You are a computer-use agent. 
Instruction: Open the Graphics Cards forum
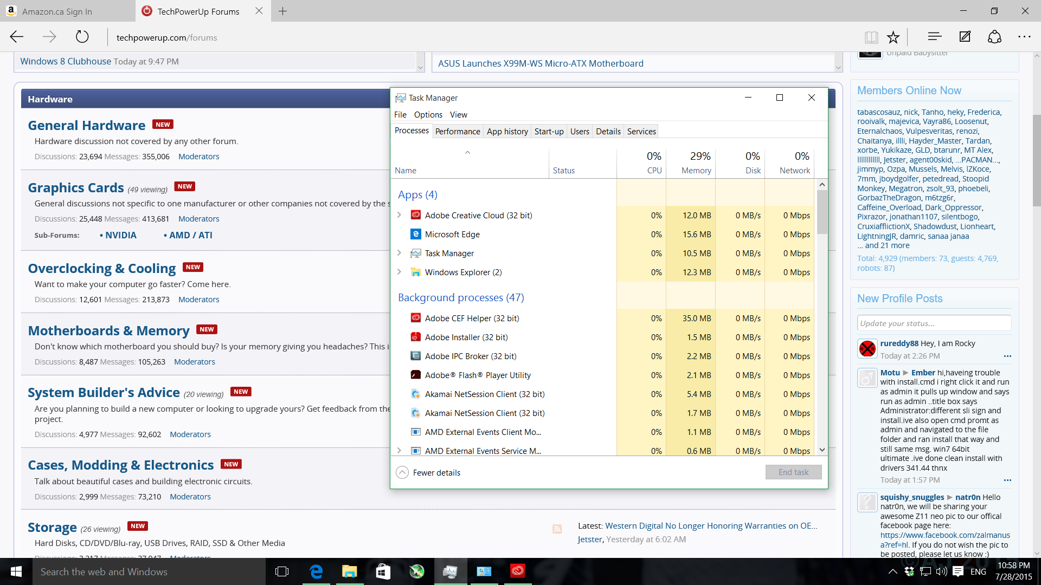point(76,187)
